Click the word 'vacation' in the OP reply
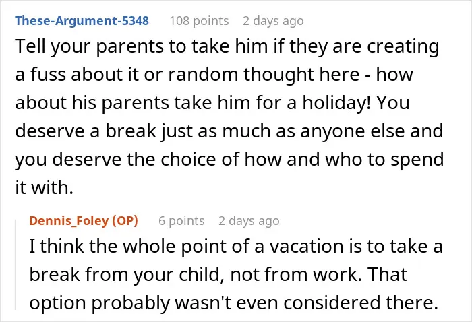The height and width of the screenshot is (322, 472). point(306,247)
